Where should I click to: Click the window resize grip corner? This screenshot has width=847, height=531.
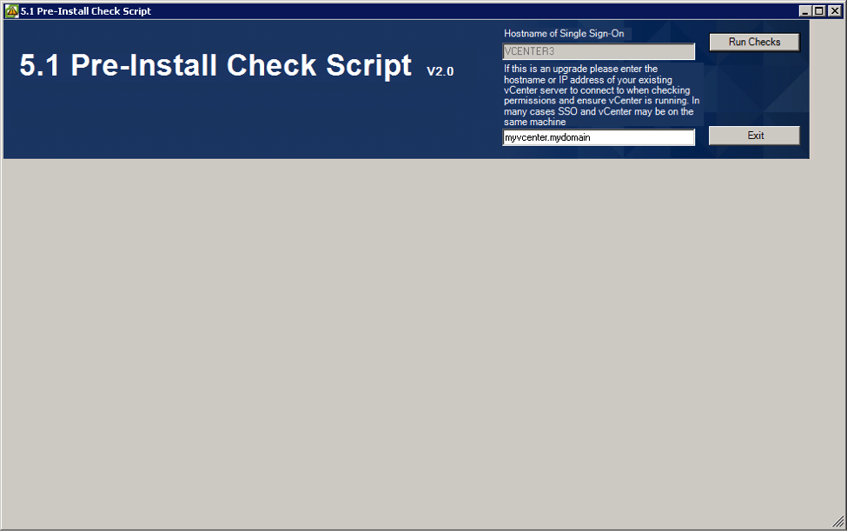pos(837,521)
